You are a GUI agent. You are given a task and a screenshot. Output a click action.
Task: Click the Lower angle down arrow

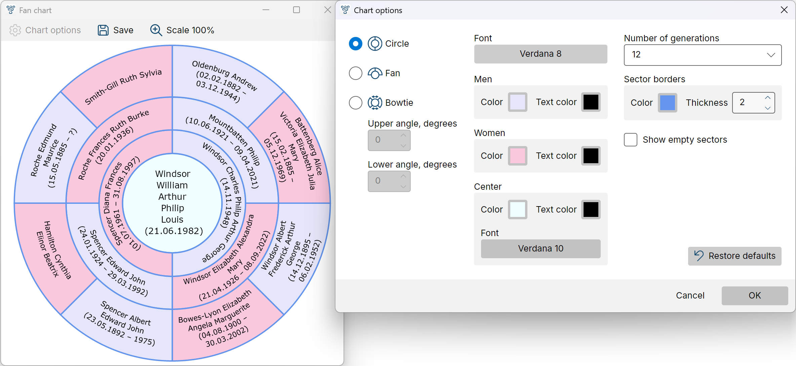click(x=403, y=186)
